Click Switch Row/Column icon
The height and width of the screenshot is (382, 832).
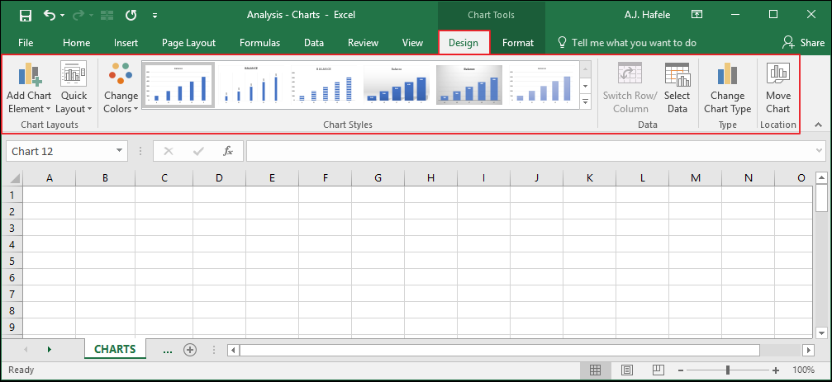[630, 73]
